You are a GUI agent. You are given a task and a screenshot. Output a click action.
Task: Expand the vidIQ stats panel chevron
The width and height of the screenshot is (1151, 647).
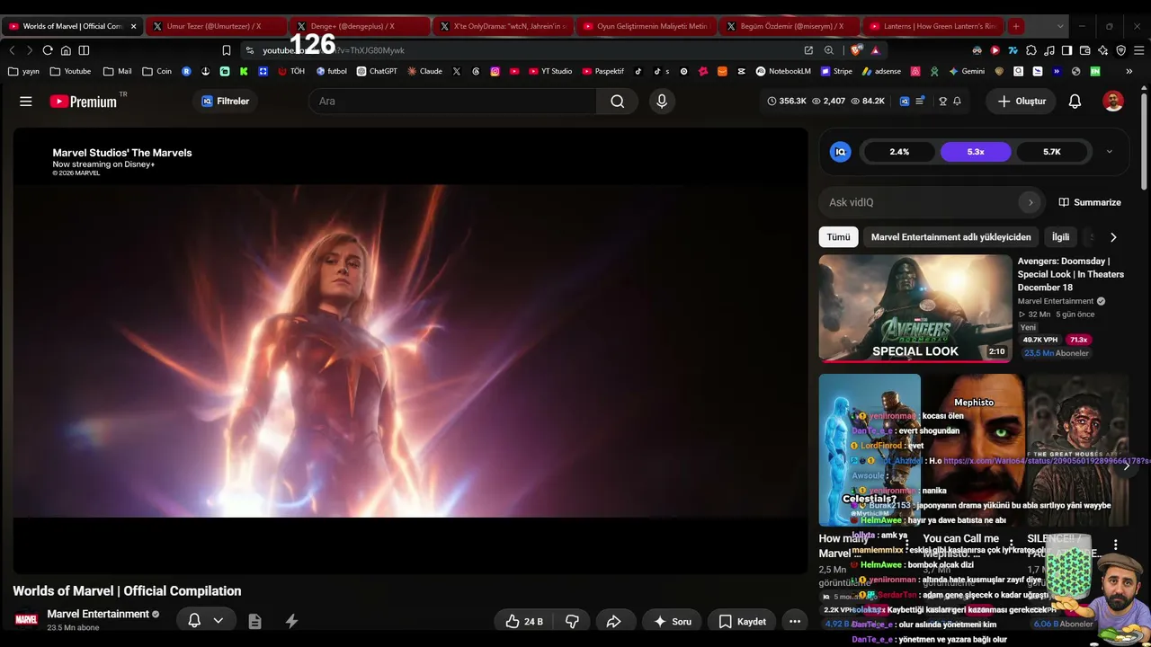point(1109,152)
